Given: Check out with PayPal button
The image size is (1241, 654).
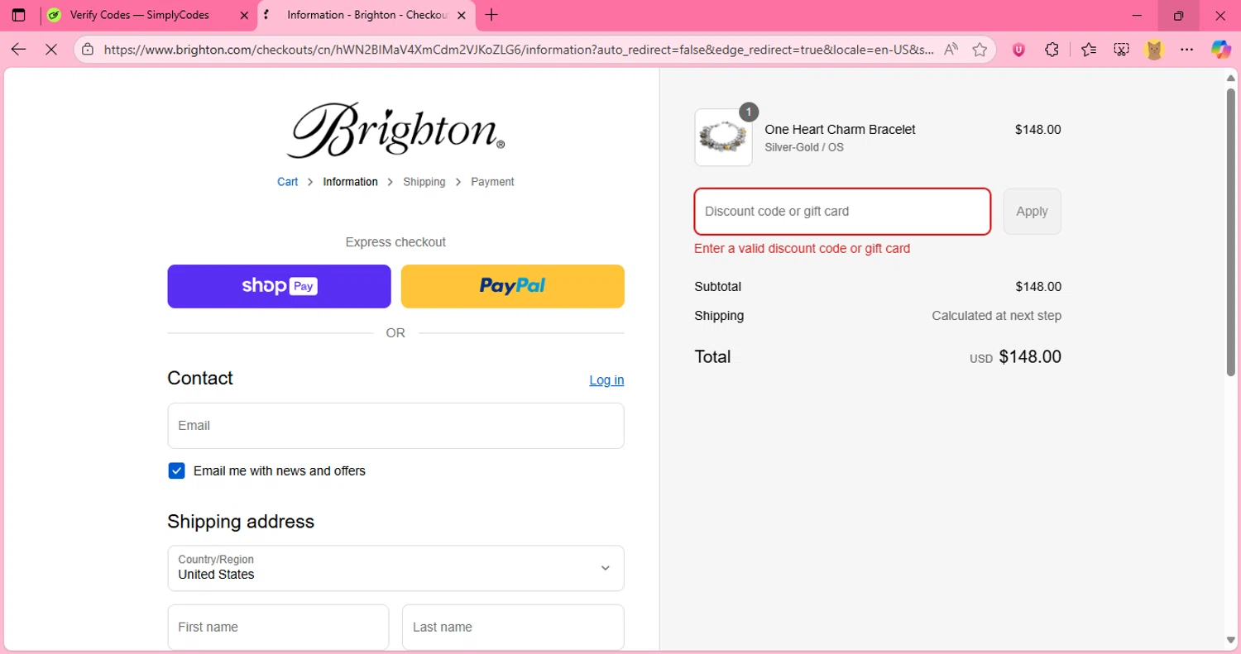Looking at the screenshot, I should point(512,286).
